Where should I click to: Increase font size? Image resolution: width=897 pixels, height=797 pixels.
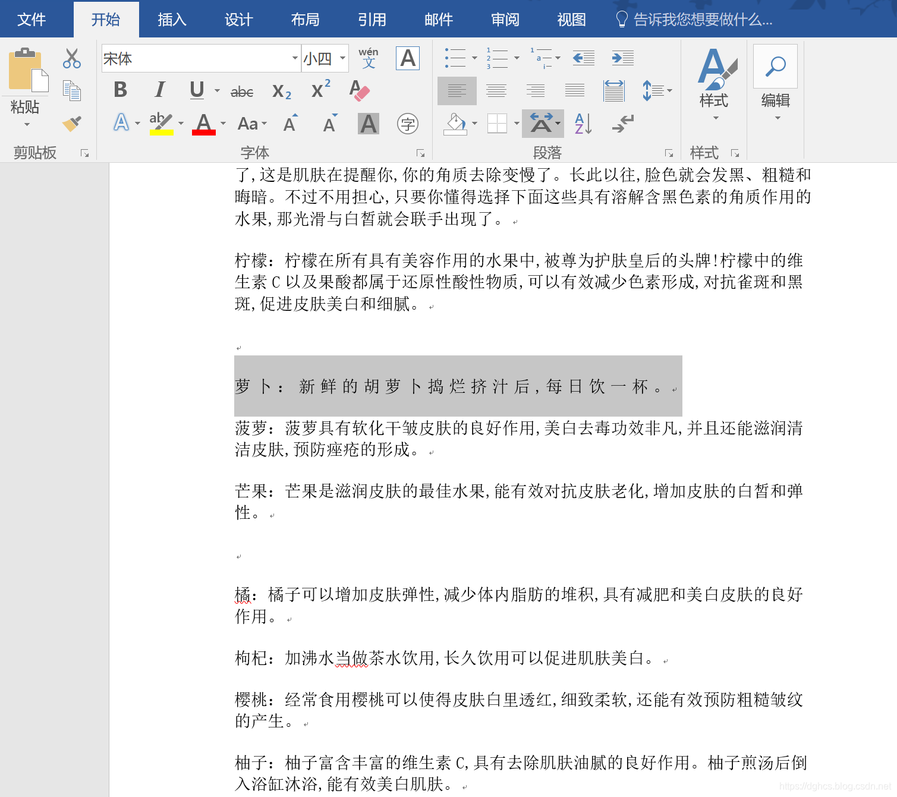[x=291, y=123]
